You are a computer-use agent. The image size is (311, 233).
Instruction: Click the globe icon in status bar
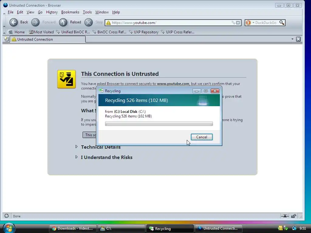[x=7, y=216]
